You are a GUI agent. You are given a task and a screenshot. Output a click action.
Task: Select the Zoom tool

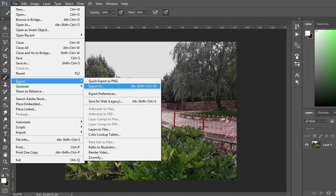click(x=5, y=162)
